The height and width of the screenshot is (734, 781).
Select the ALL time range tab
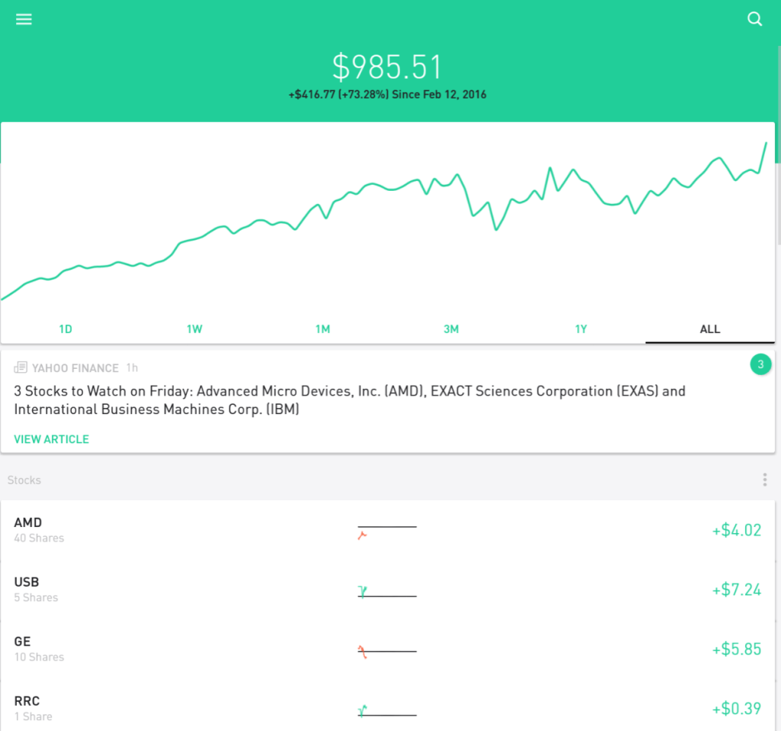click(709, 329)
